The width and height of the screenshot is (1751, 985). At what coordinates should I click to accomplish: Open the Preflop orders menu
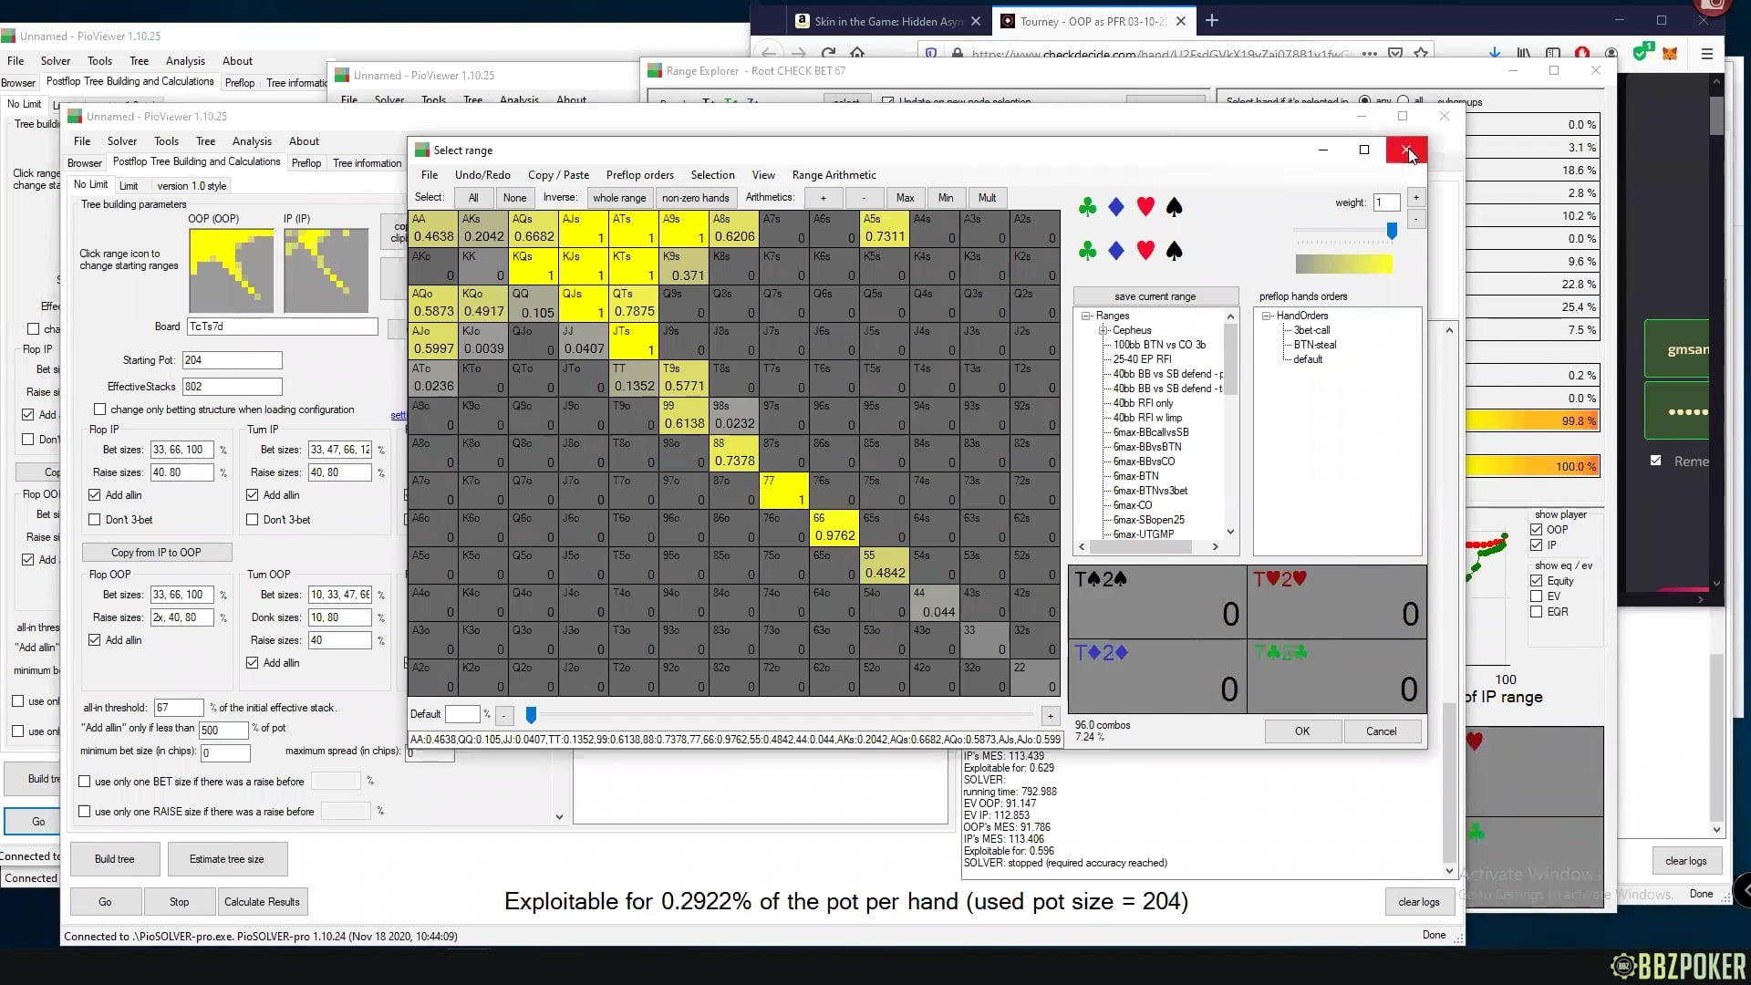639,175
